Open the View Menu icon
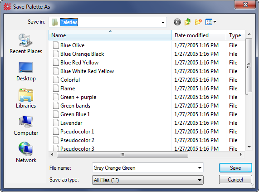Screen dimensions: 259x192 pyautogui.click(x=211, y=22)
